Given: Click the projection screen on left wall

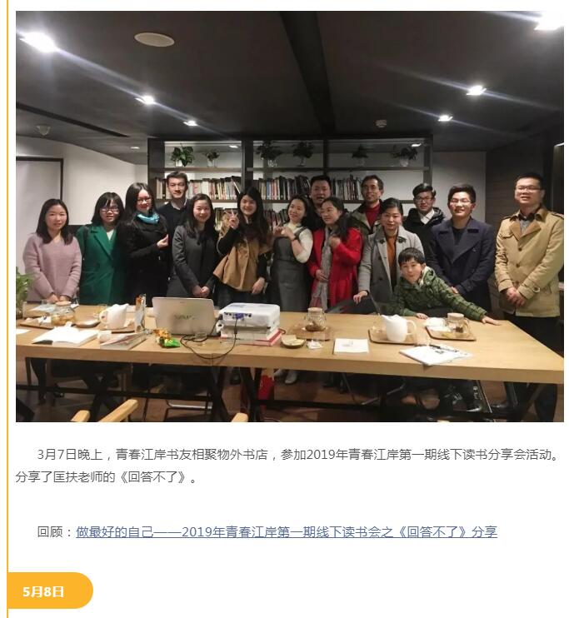Looking at the screenshot, I should (38, 192).
